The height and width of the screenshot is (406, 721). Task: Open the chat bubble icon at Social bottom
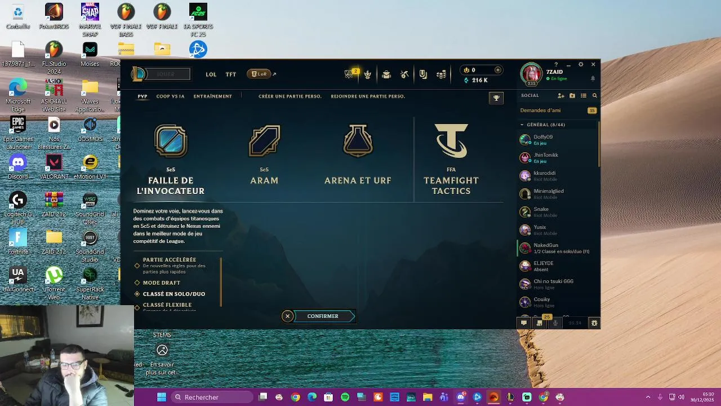coord(524,323)
